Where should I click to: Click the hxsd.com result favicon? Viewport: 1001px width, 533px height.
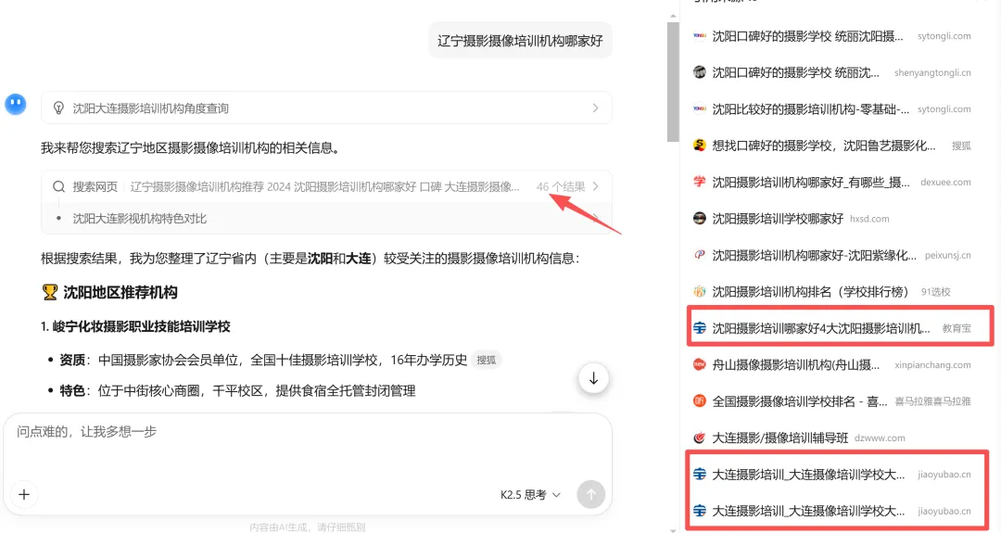[x=700, y=219]
